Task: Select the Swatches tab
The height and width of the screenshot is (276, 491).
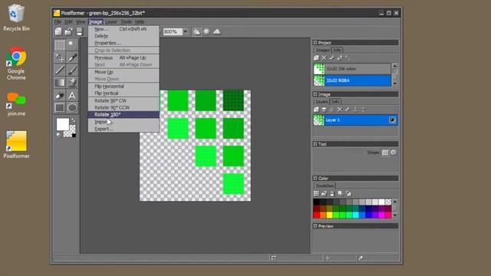Action: coord(325,186)
